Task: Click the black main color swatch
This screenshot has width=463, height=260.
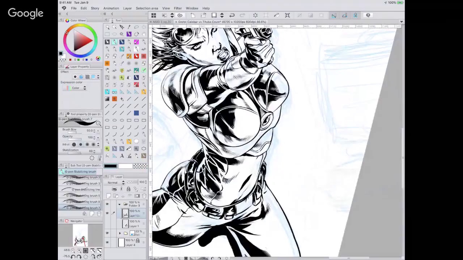Action: [x=111, y=166]
